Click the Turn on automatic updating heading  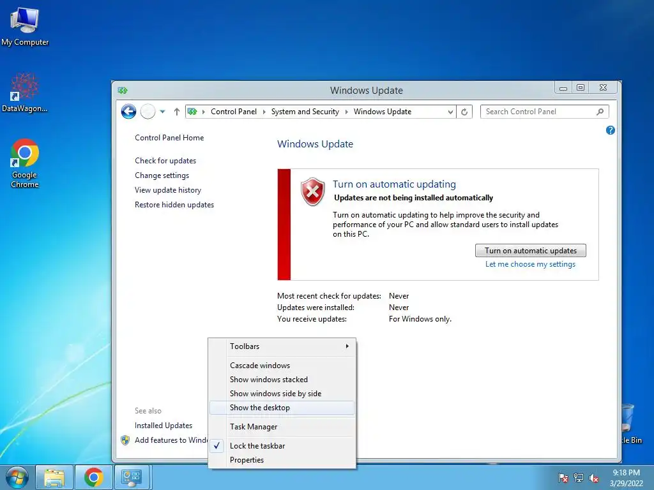pyautogui.click(x=394, y=184)
